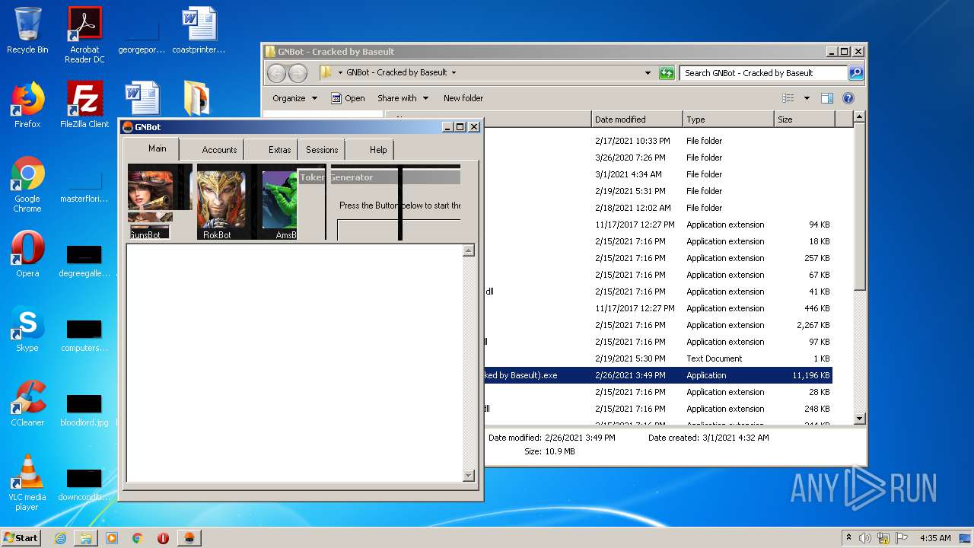Open Explorer help question mark icon

click(848, 98)
